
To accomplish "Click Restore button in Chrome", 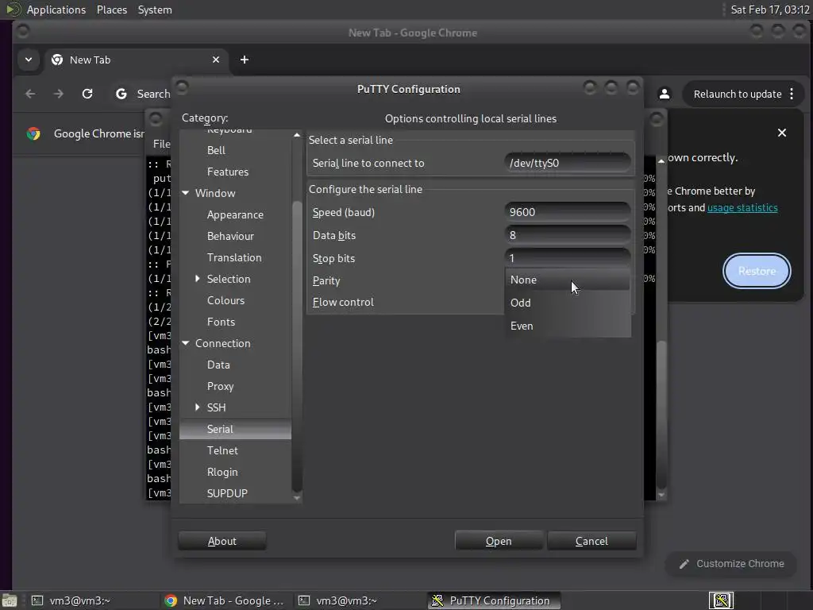I will 757,271.
